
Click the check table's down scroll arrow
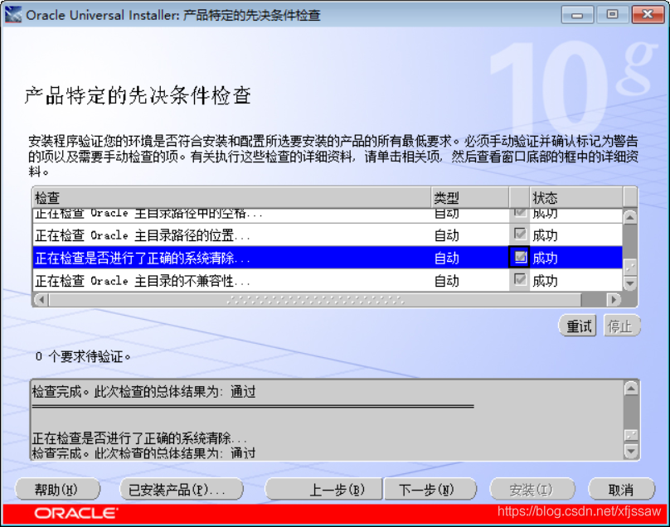pos(630,283)
